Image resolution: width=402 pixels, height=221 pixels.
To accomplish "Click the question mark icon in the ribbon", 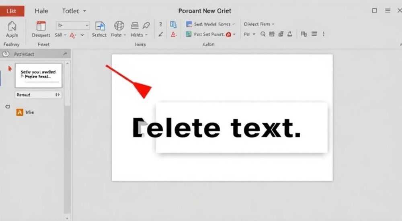I will [x=160, y=24].
